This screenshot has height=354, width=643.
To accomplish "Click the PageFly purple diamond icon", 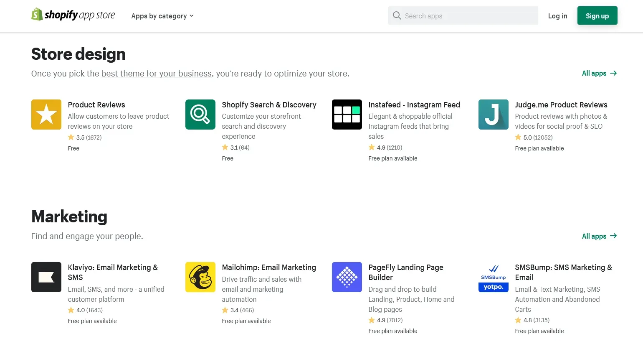I will (x=347, y=277).
